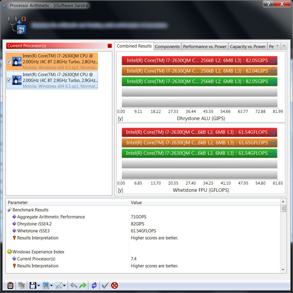
Task: Select the partially visible Pe tab
Action: (271, 47)
